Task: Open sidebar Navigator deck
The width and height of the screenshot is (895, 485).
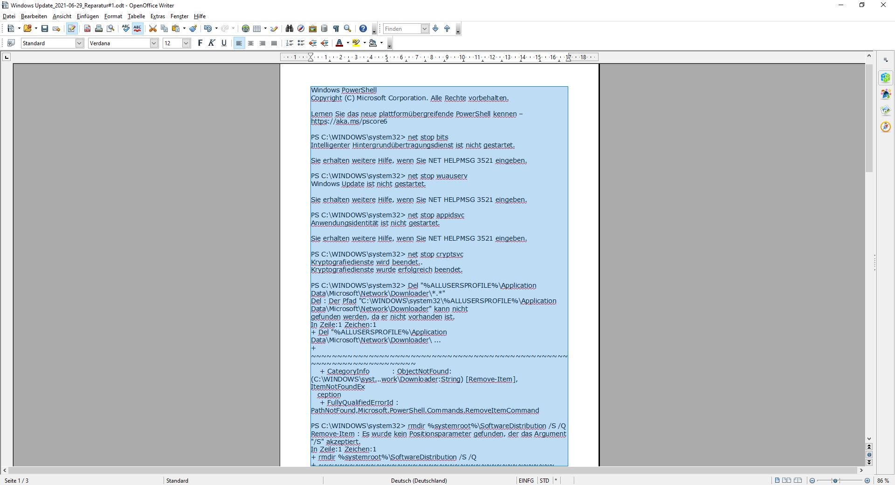Action: pyautogui.click(x=886, y=127)
